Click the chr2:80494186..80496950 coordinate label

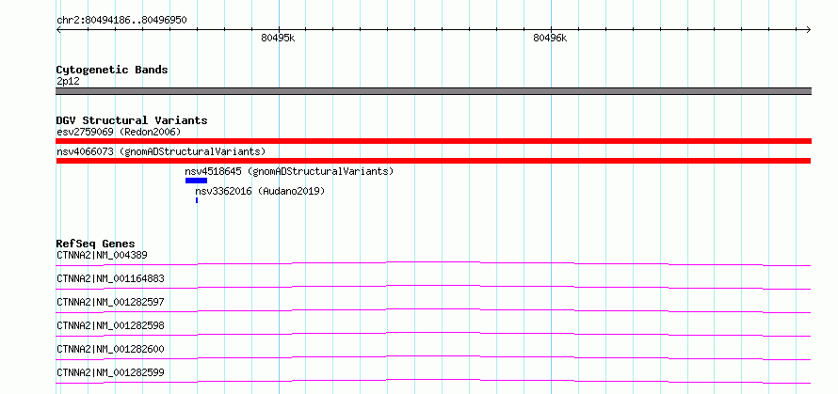coord(121,21)
